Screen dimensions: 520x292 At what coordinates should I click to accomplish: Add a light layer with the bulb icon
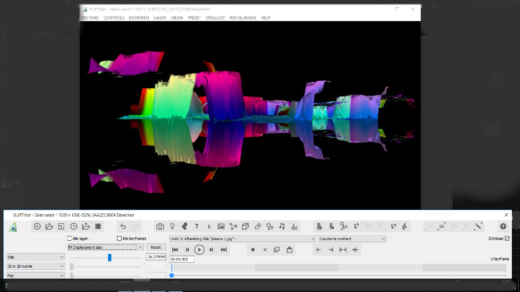click(172, 227)
